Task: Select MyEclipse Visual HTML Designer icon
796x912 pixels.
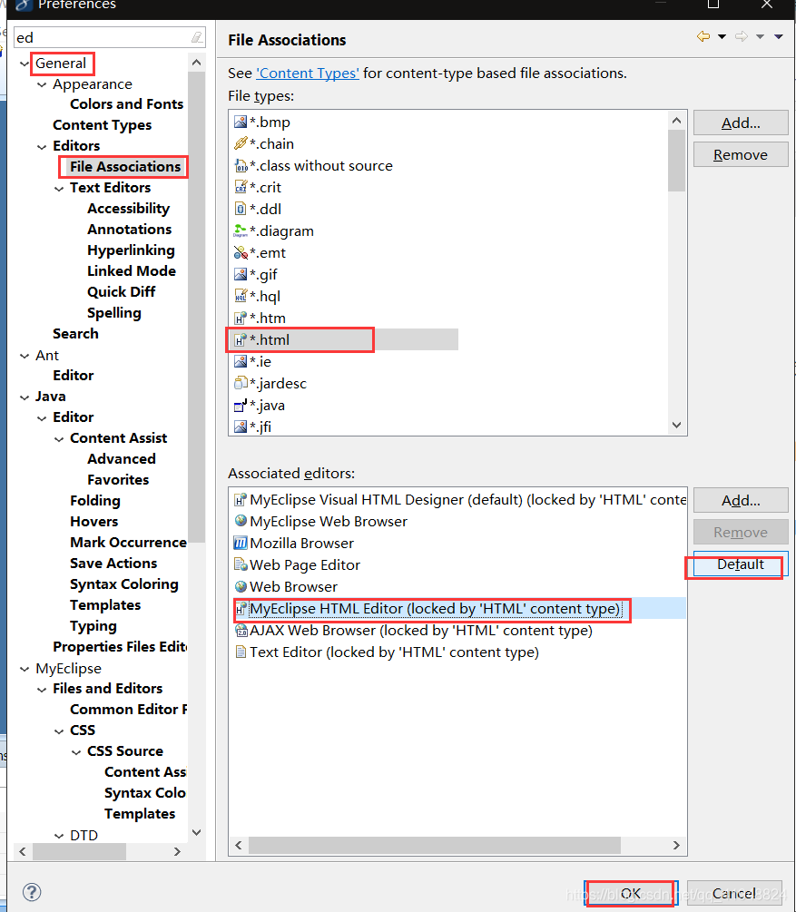Action: tap(241, 500)
